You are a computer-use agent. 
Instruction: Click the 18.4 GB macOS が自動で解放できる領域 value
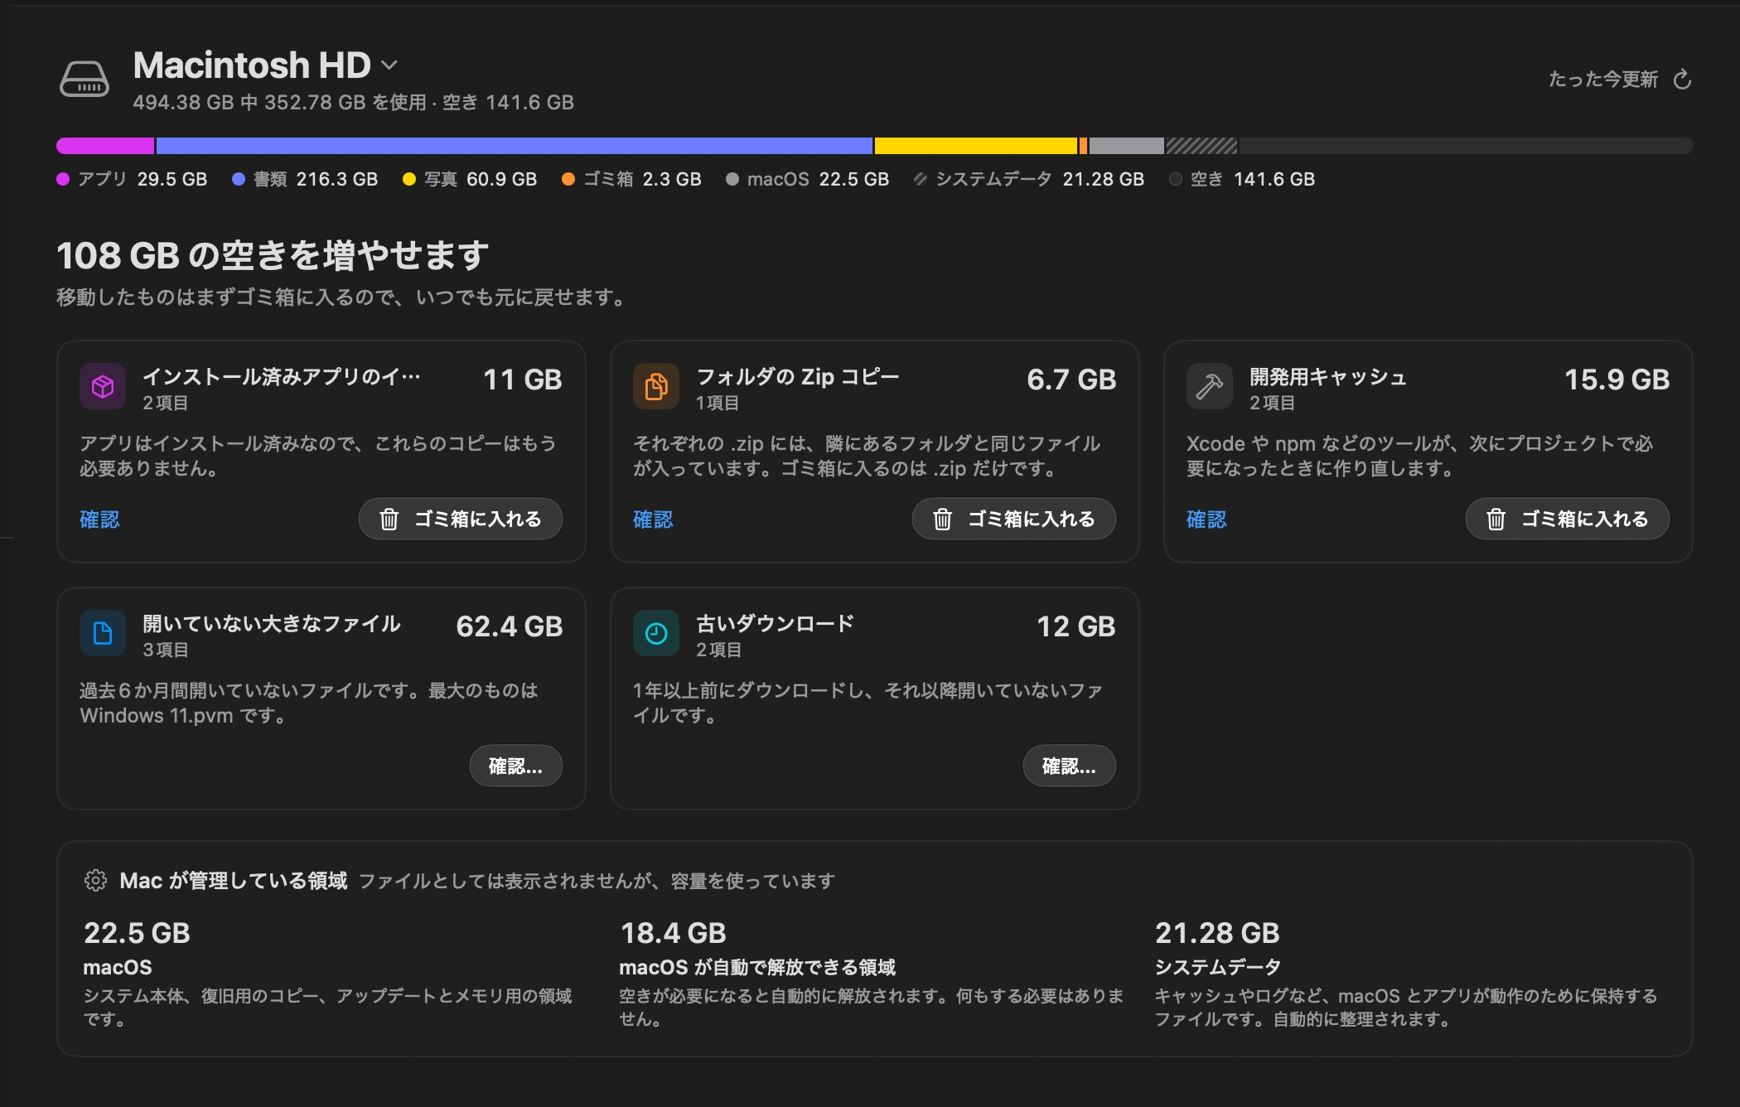click(673, 933)
